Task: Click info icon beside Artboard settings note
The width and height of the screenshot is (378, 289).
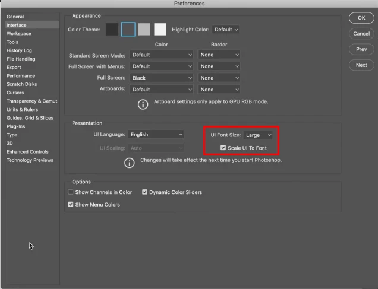Action: 143,104
